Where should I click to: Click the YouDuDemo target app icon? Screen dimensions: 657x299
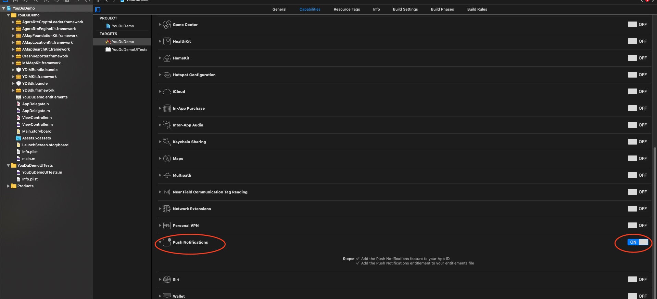[108, 42]
